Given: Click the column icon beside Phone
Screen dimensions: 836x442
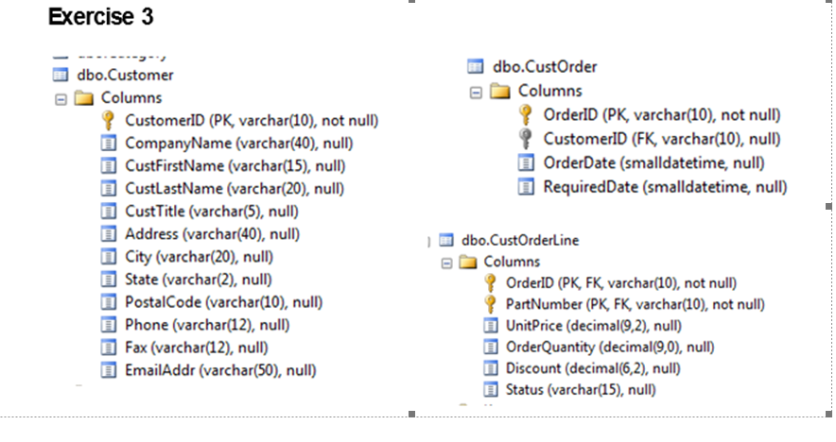Looking at the screenshot, I should (109, 325).
